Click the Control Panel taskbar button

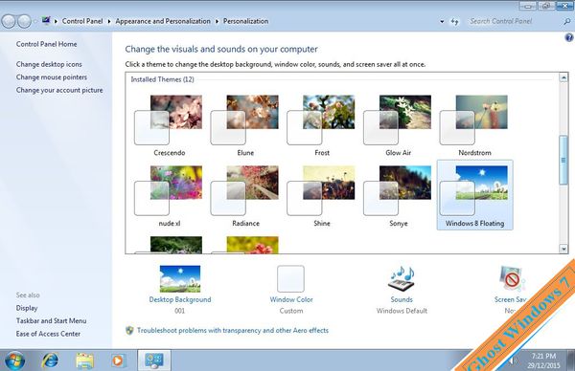(x=154, y=360)
